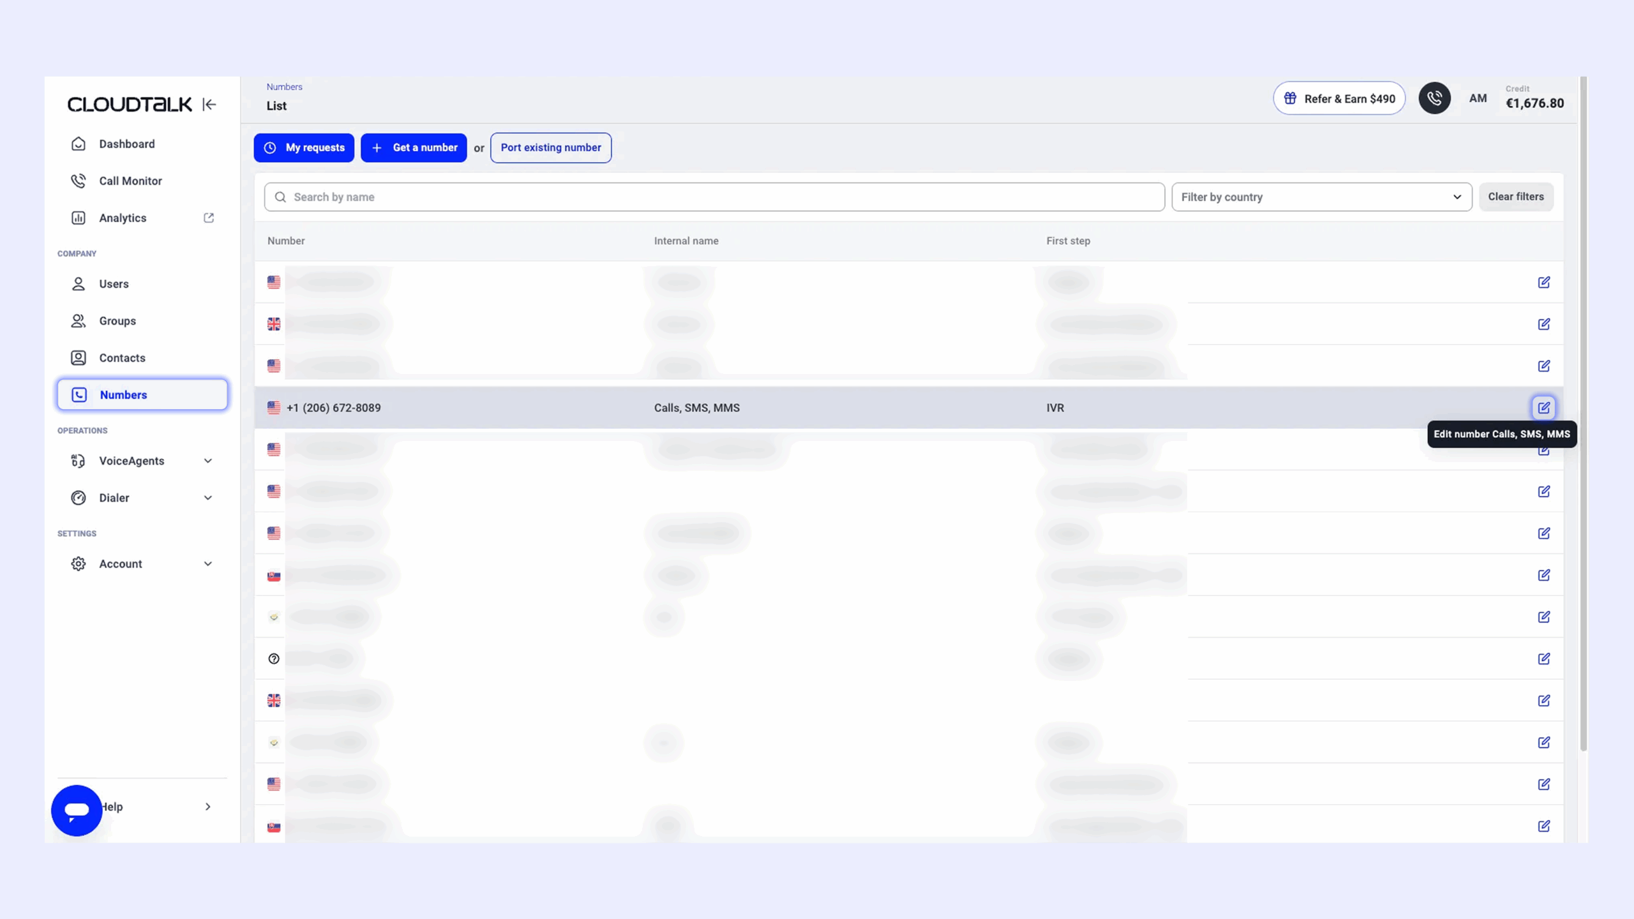Expand the Dialer submenu
Image resolution: width=1634 pixels, height=919 pixels.
tap(208, 498)
